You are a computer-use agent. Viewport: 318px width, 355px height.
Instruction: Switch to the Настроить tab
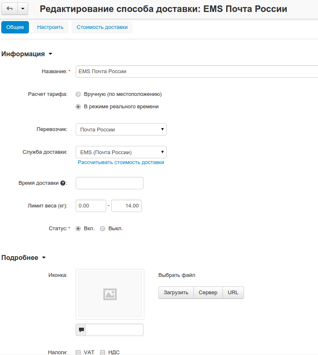point(50,27)
